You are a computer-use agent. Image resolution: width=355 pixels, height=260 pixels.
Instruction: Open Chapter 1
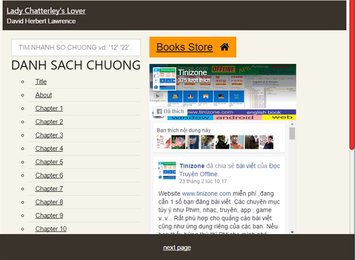[49, 108]
